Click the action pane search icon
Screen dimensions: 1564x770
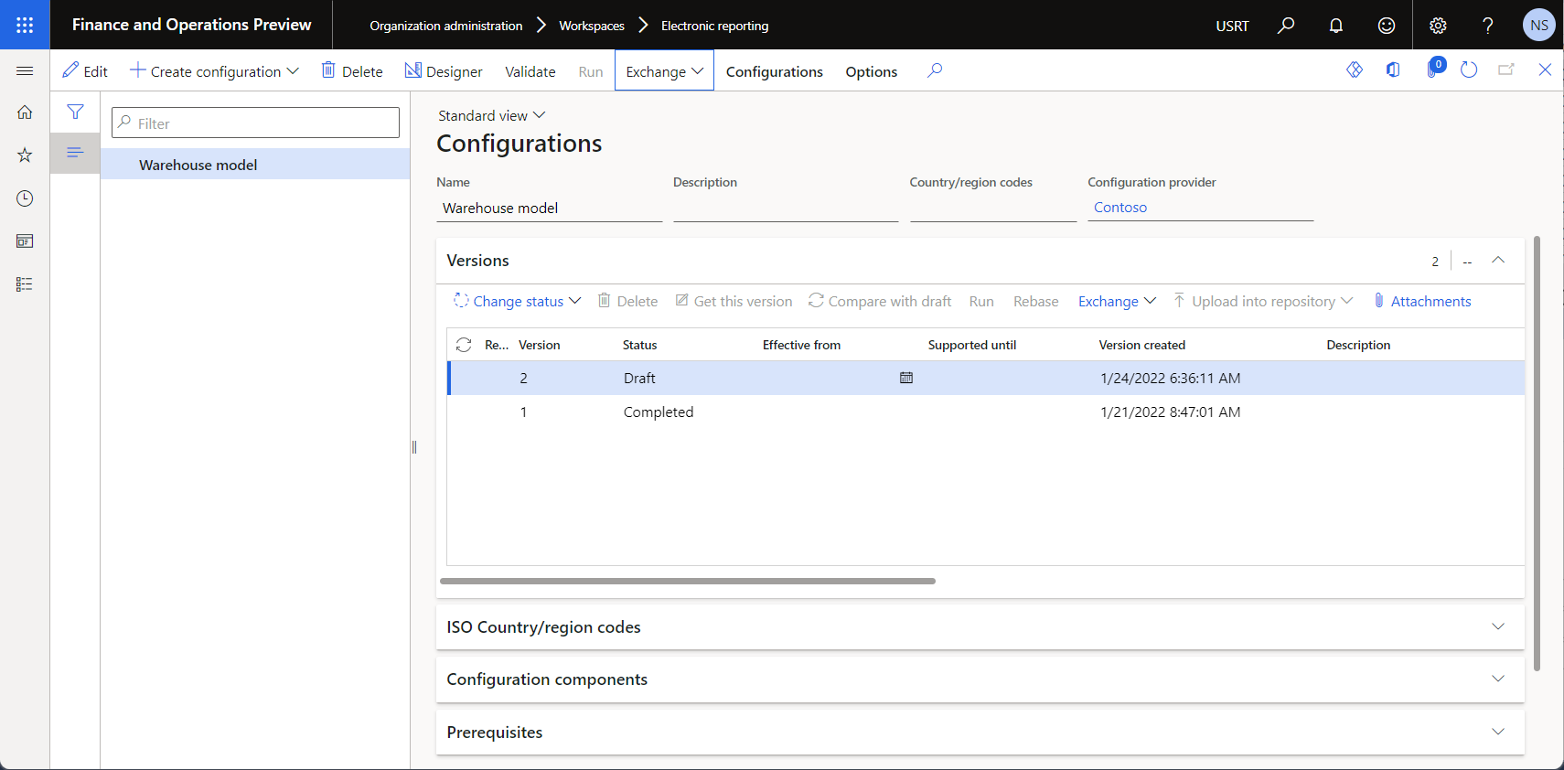click(934, 70)
